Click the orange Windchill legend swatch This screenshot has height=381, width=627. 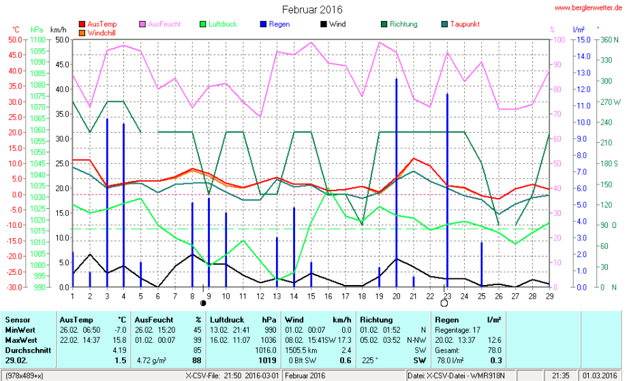[x=82, y=33]
